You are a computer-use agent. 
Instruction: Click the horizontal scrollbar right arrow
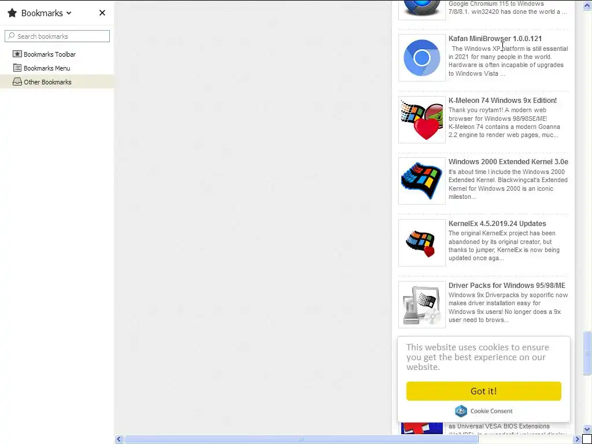pyautogui.click(x=578, y=439)
